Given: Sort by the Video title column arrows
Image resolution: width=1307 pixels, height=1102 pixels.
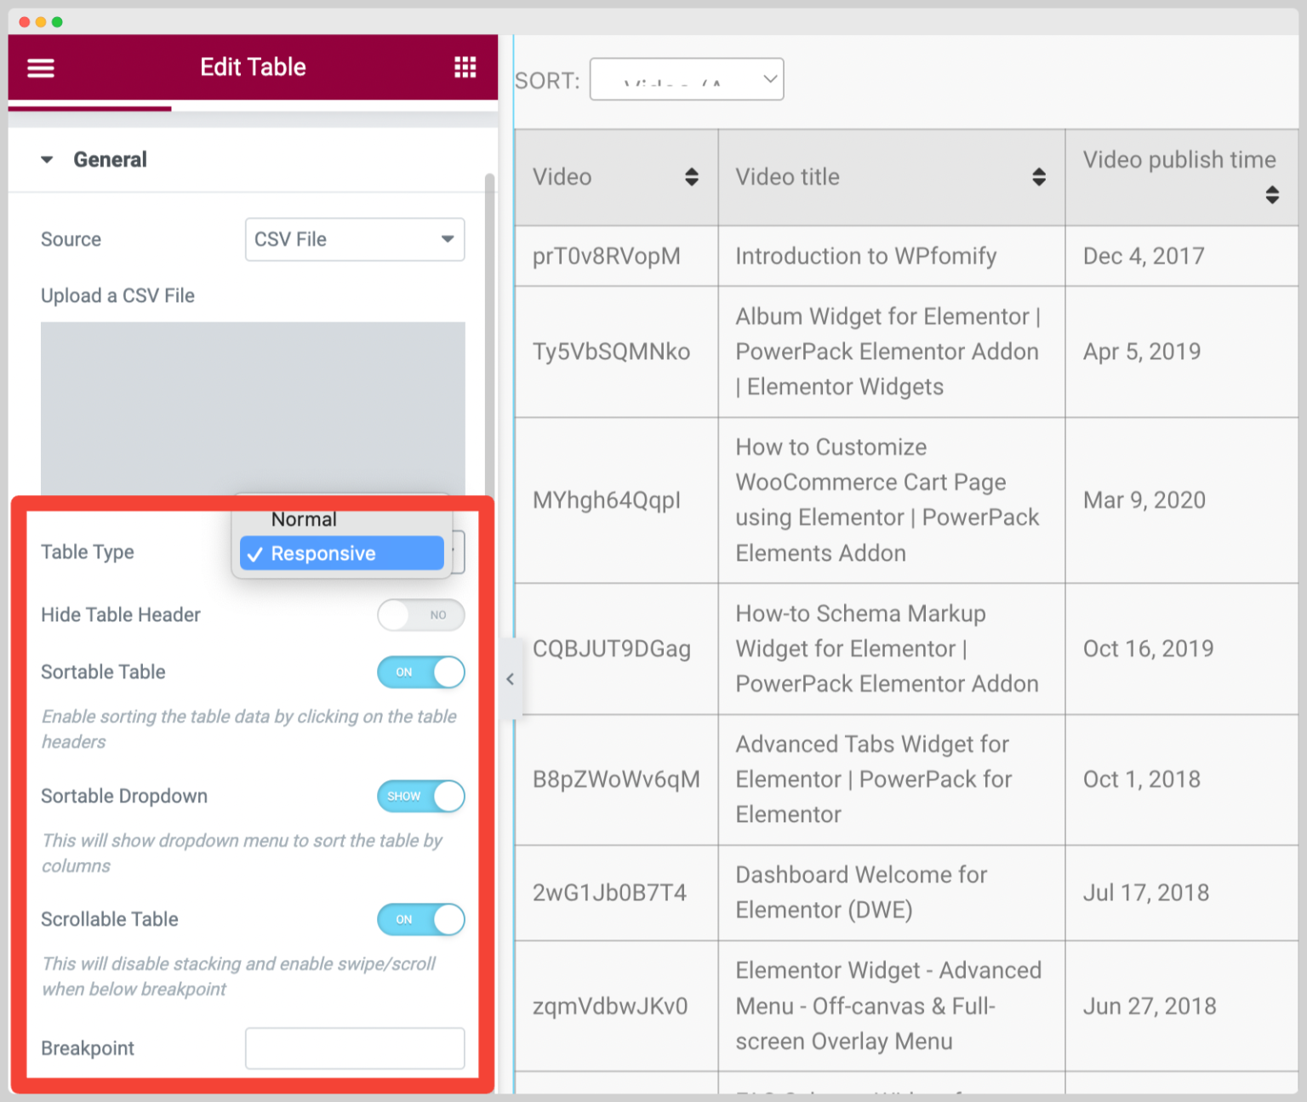Looking at the screenshot, I should pos(1039,177).
